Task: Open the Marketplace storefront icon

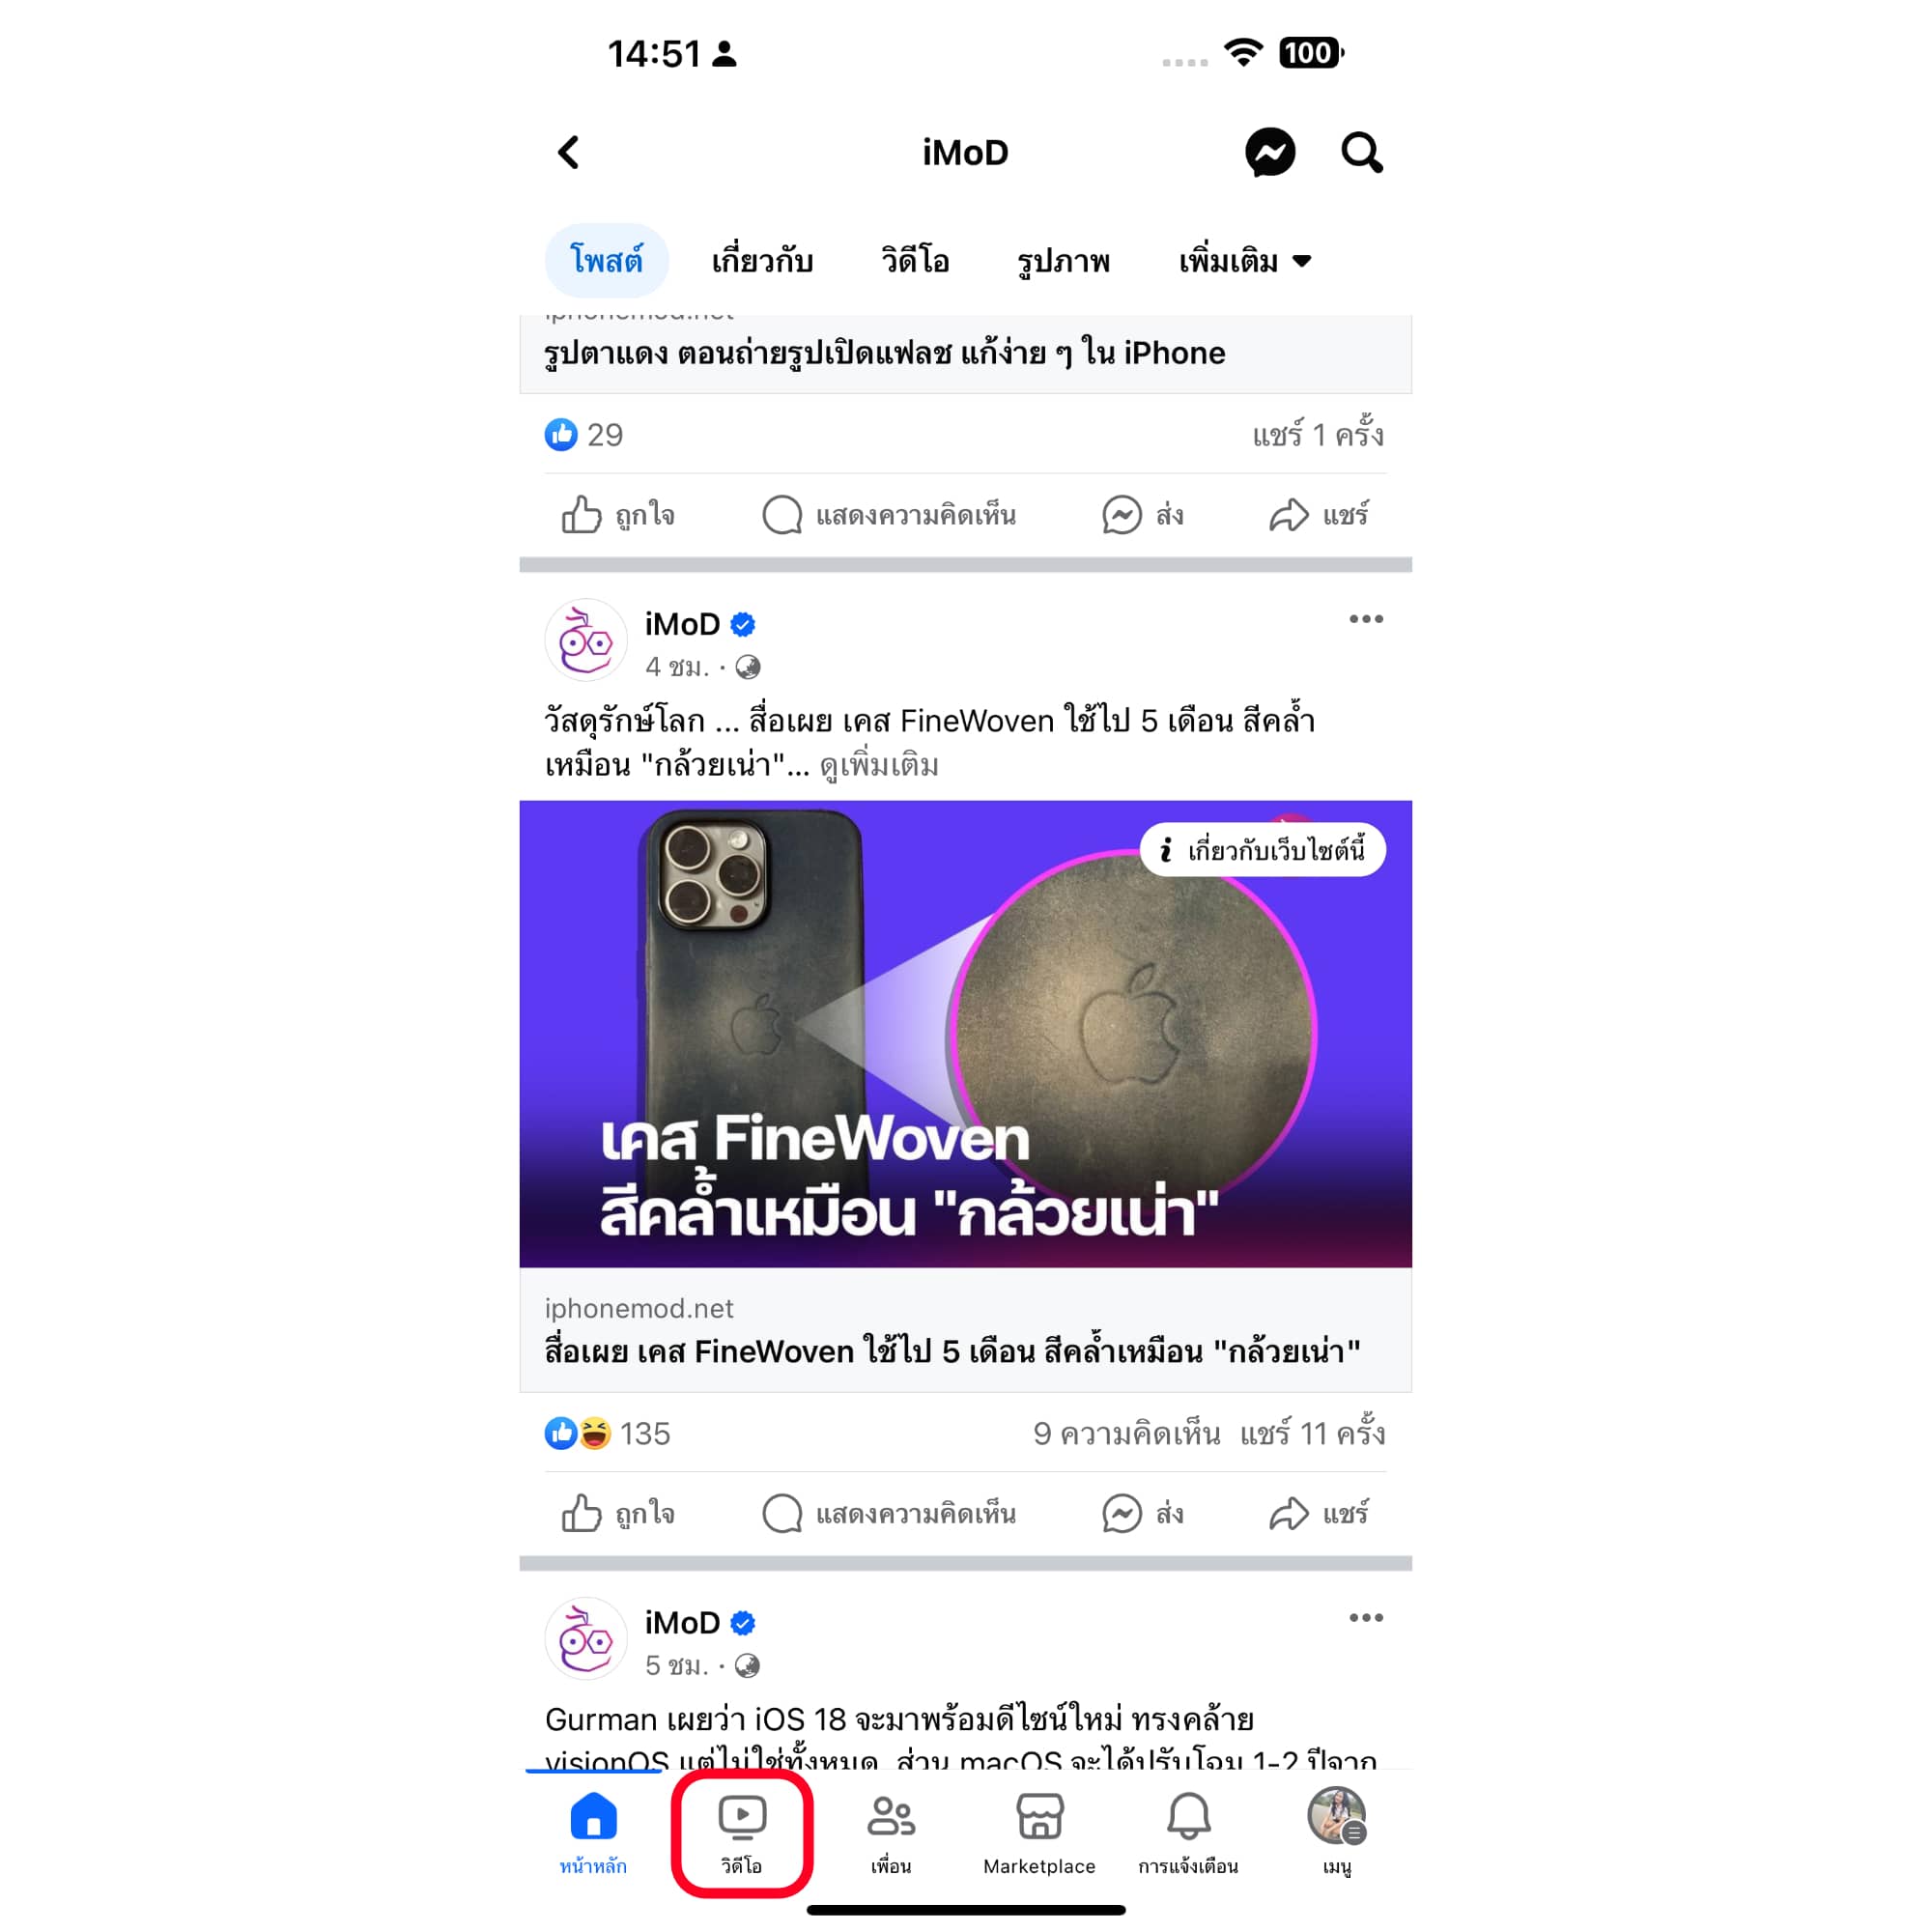Action: click(x=1039, y=1835)
